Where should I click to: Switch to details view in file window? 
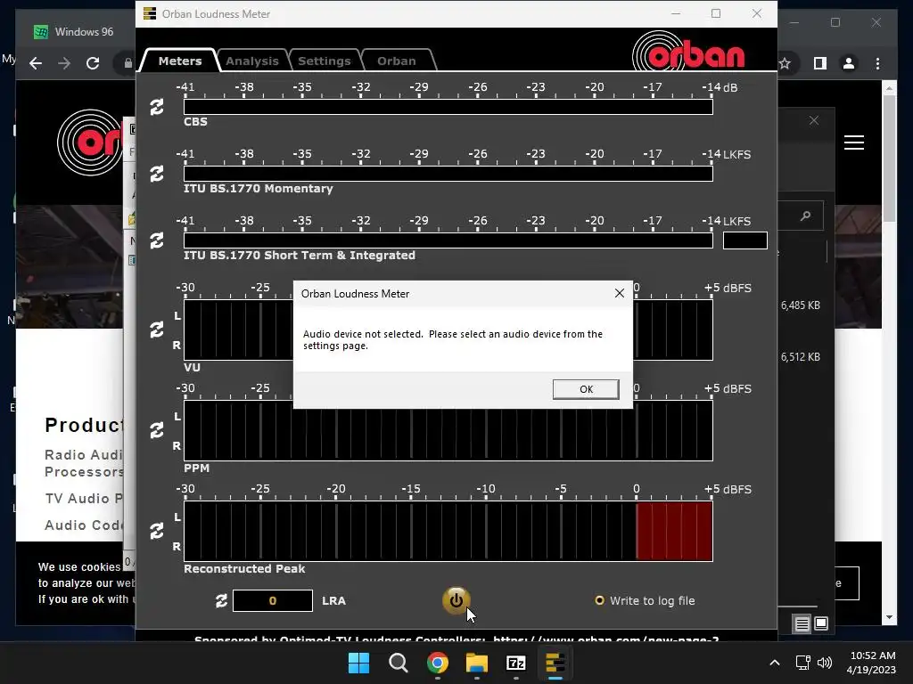click(x=802, y=624)
